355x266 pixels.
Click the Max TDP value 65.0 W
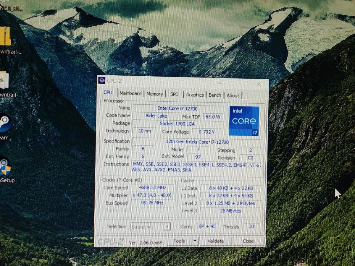click(x=213, y=117)
